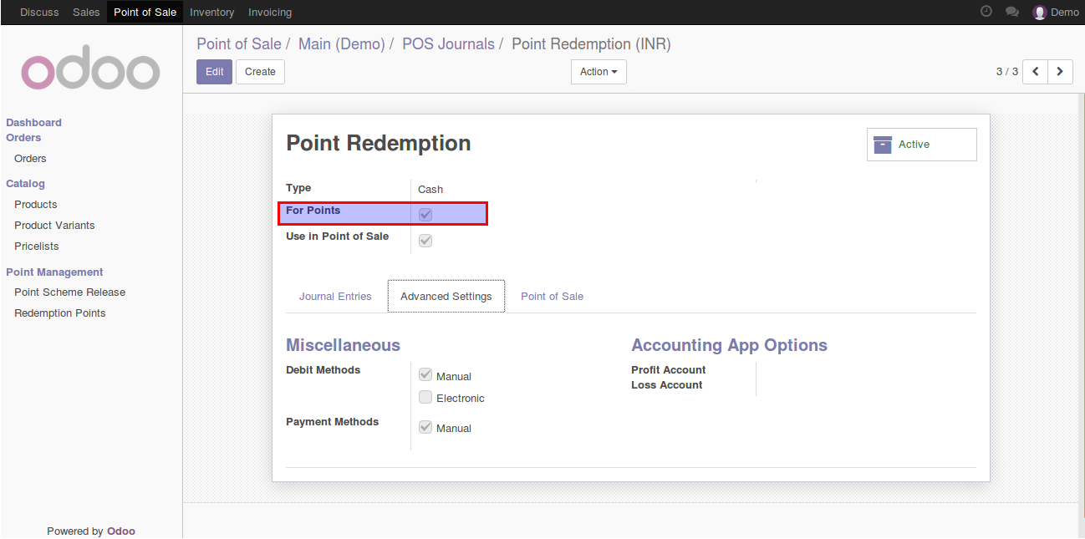Click Loss Account label

pos(666,385)
